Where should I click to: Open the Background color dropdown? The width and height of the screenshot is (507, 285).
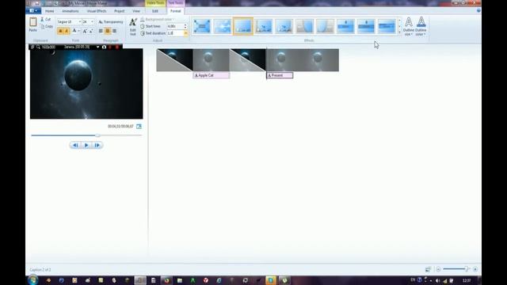click(157, 19)
